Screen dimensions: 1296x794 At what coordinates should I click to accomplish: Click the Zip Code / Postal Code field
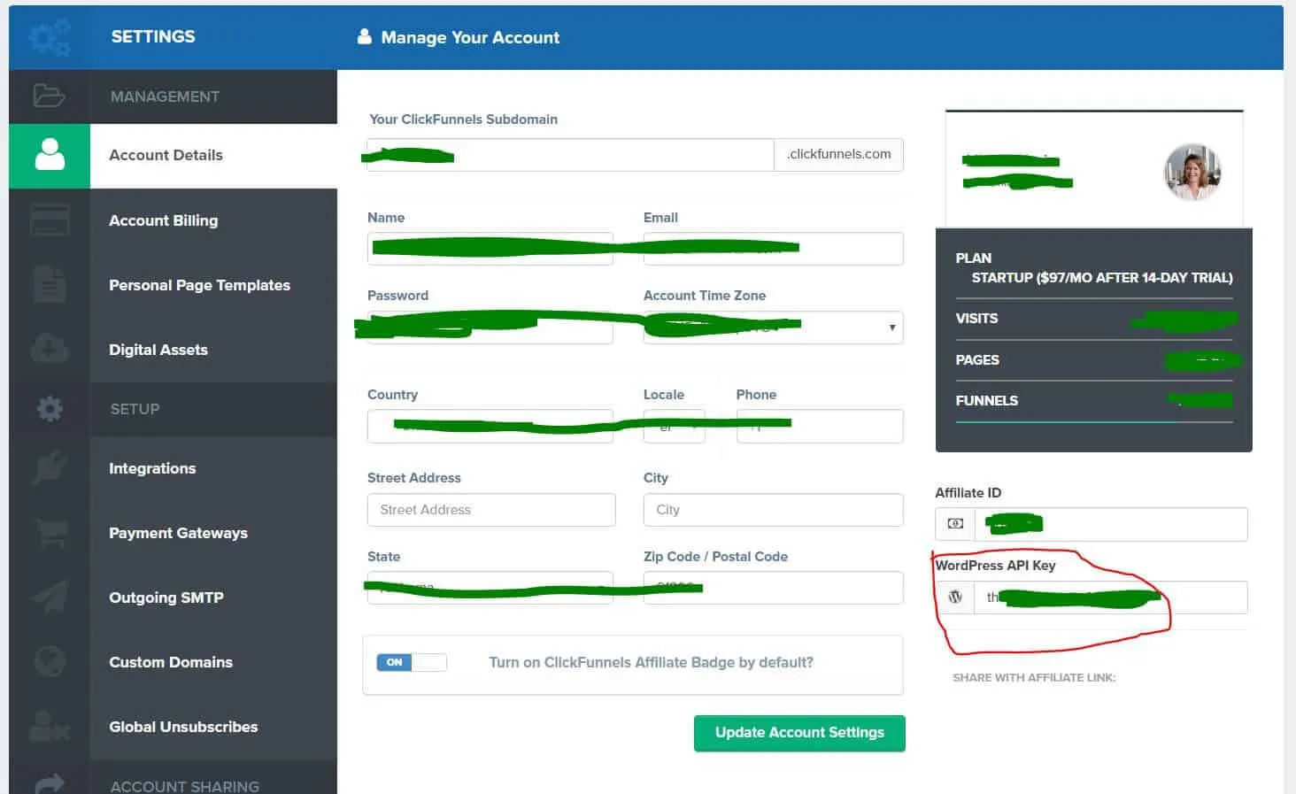click(x=773, y=588)
